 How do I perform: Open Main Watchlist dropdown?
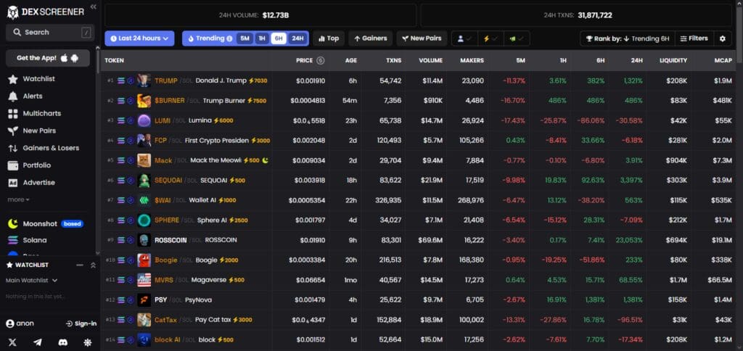(32, 281)
